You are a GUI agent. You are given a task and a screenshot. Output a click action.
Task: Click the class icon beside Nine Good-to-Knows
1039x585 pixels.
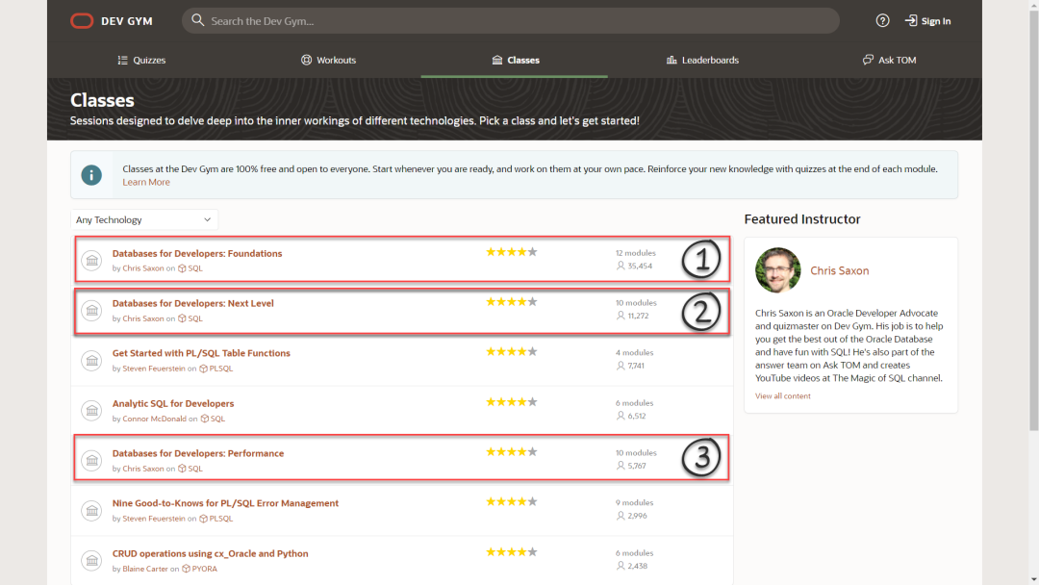point(91,510)
